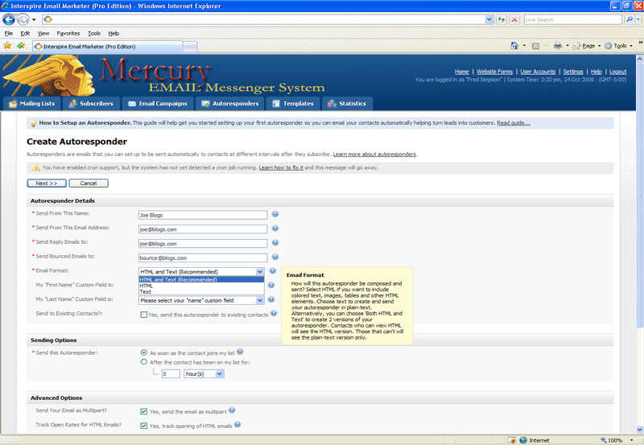The image size is (644, 445).
Task: Click help icon beside Email Format dropdown
Action: 272,271
